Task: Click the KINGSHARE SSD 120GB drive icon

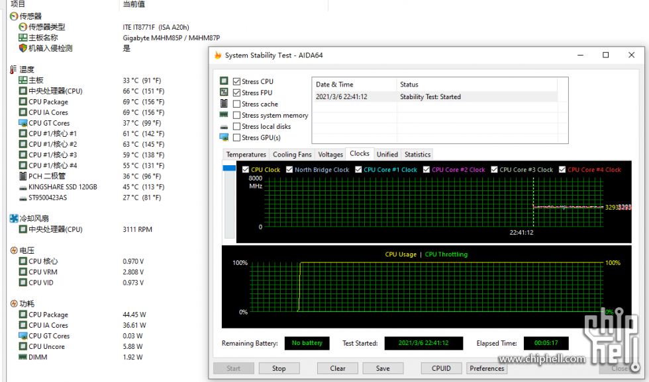Action: [23, 188]
